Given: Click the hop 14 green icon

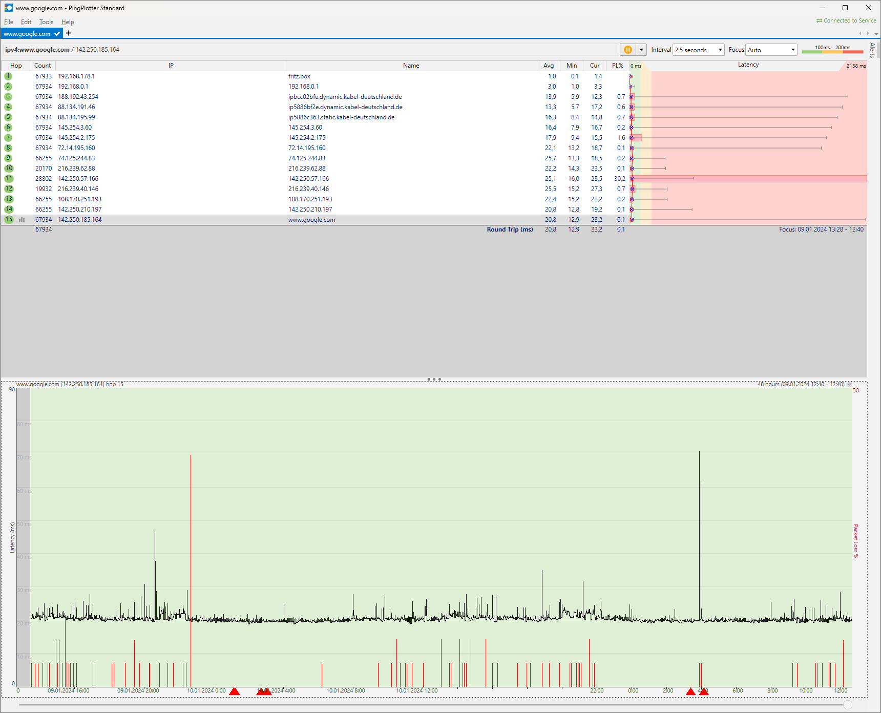Looking at the screenshot, I should [9, 209].
